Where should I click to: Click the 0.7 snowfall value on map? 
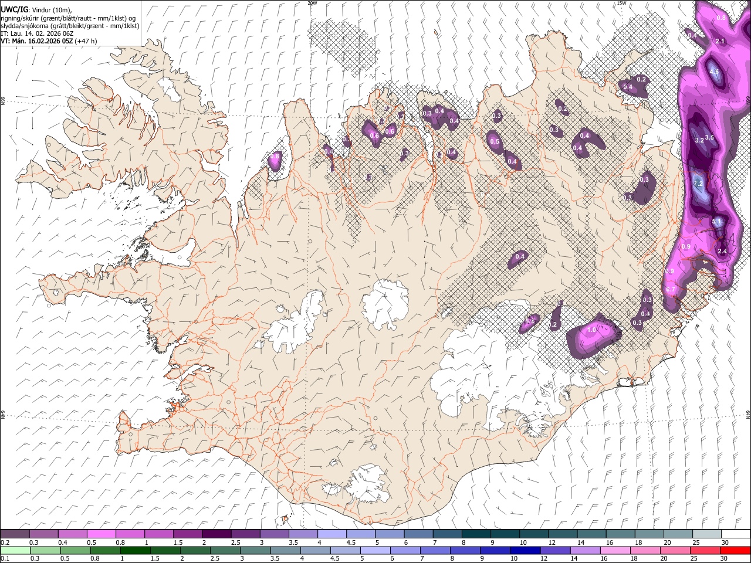click(670, 290)
